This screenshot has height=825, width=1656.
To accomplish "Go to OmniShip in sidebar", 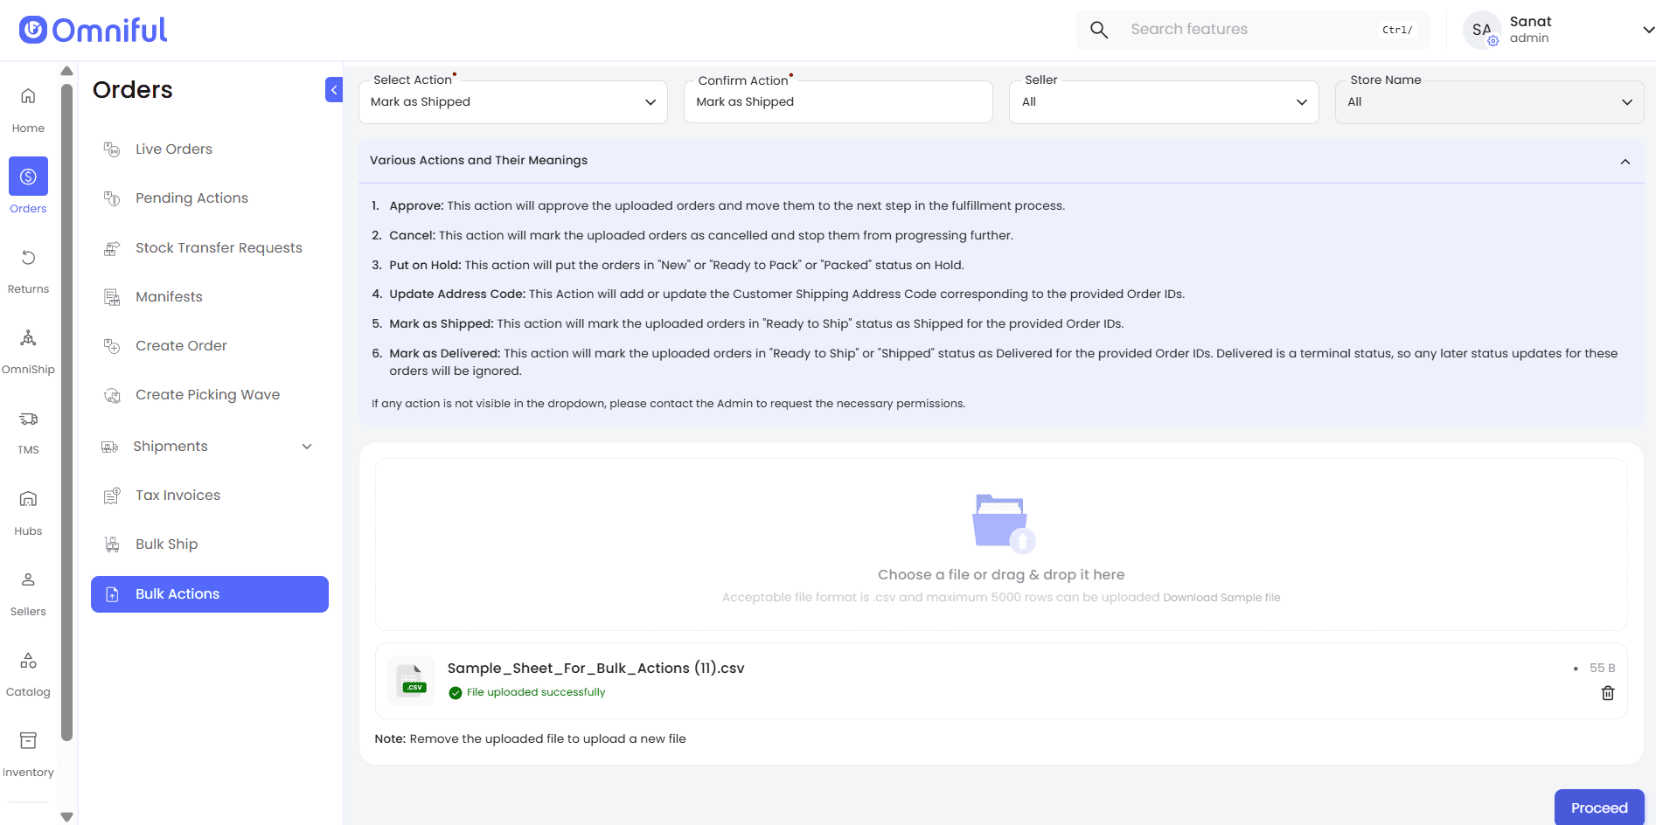I will 28,338.
